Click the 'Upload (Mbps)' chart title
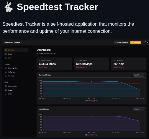The width and height of the screenshot is (149, 139). 44,109
